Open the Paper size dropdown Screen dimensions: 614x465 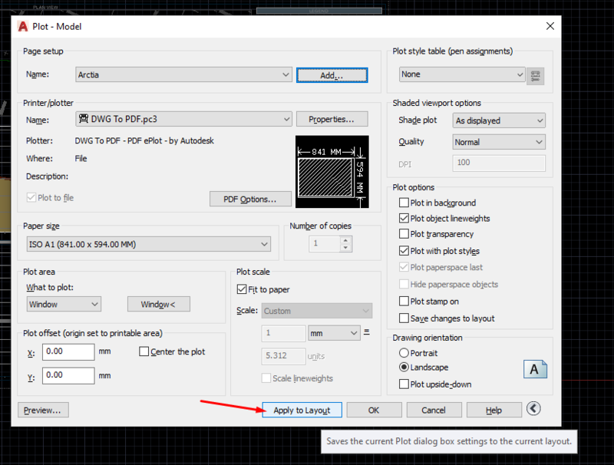tap(149, 244)
